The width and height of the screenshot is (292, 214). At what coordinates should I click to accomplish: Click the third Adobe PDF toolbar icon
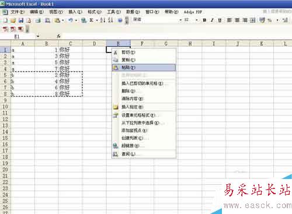pos(20,29)
